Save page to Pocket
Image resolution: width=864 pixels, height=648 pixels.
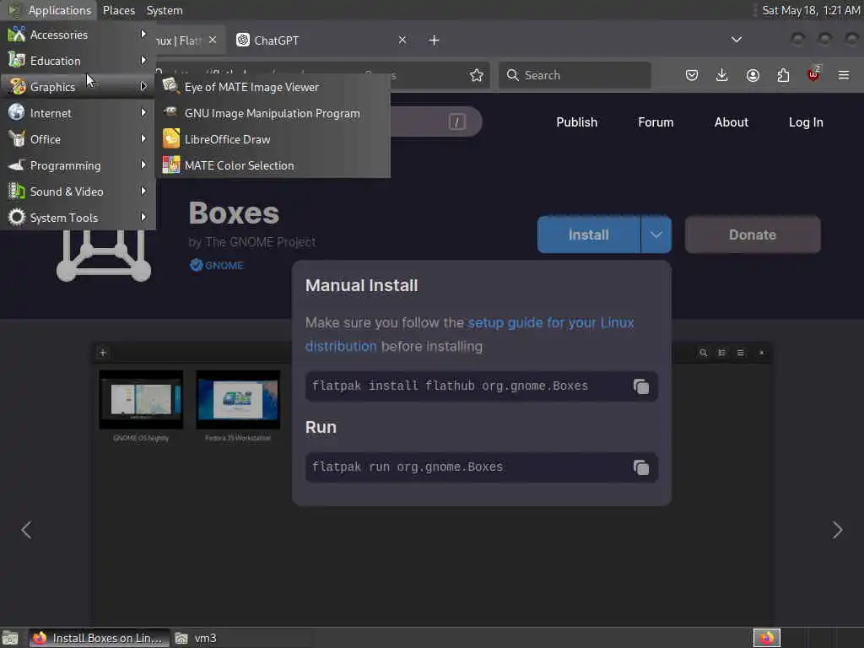click(x=692, y=75)
